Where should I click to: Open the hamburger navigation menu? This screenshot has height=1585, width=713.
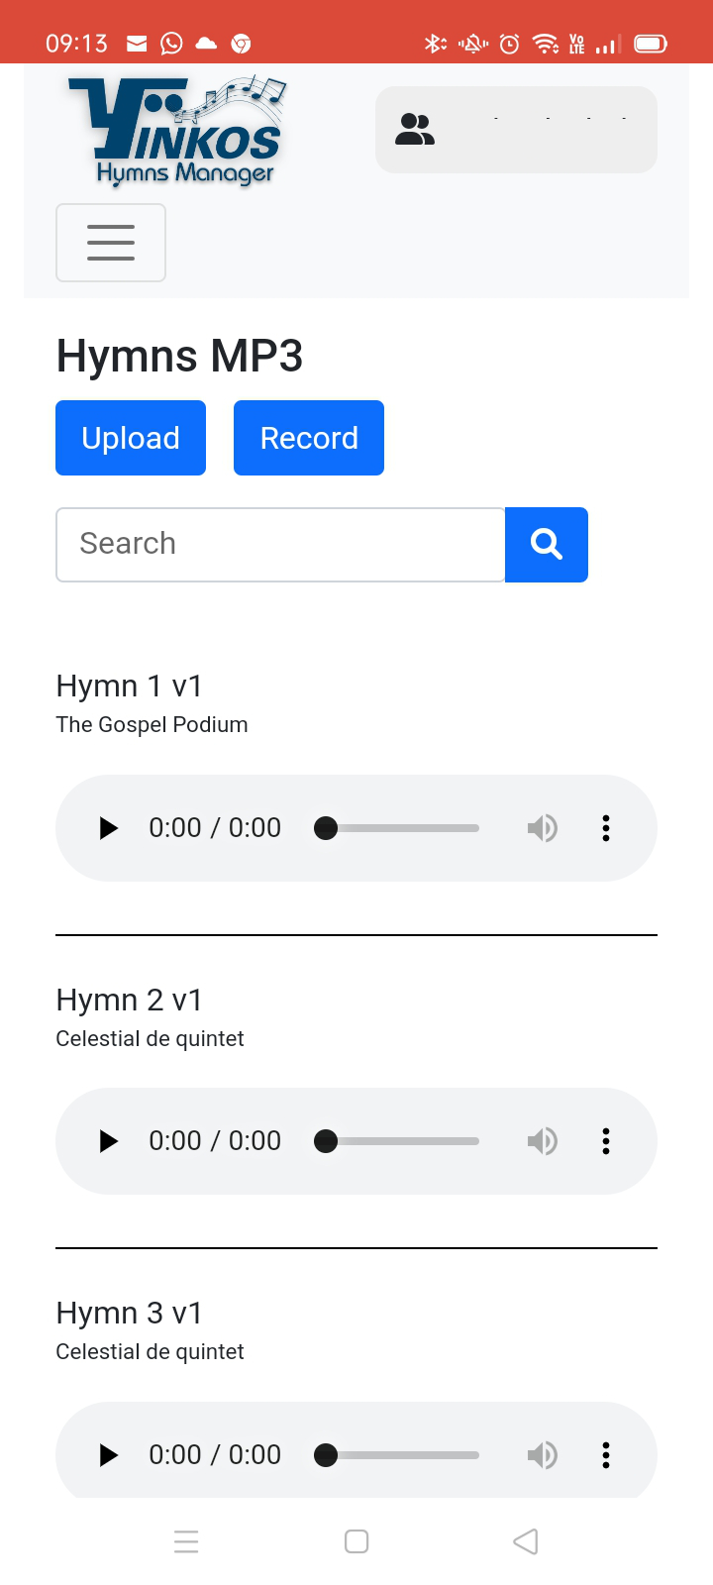(x=111, y=243)
